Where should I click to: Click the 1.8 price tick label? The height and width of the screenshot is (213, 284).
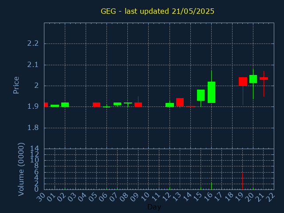(x=33, y=128)
